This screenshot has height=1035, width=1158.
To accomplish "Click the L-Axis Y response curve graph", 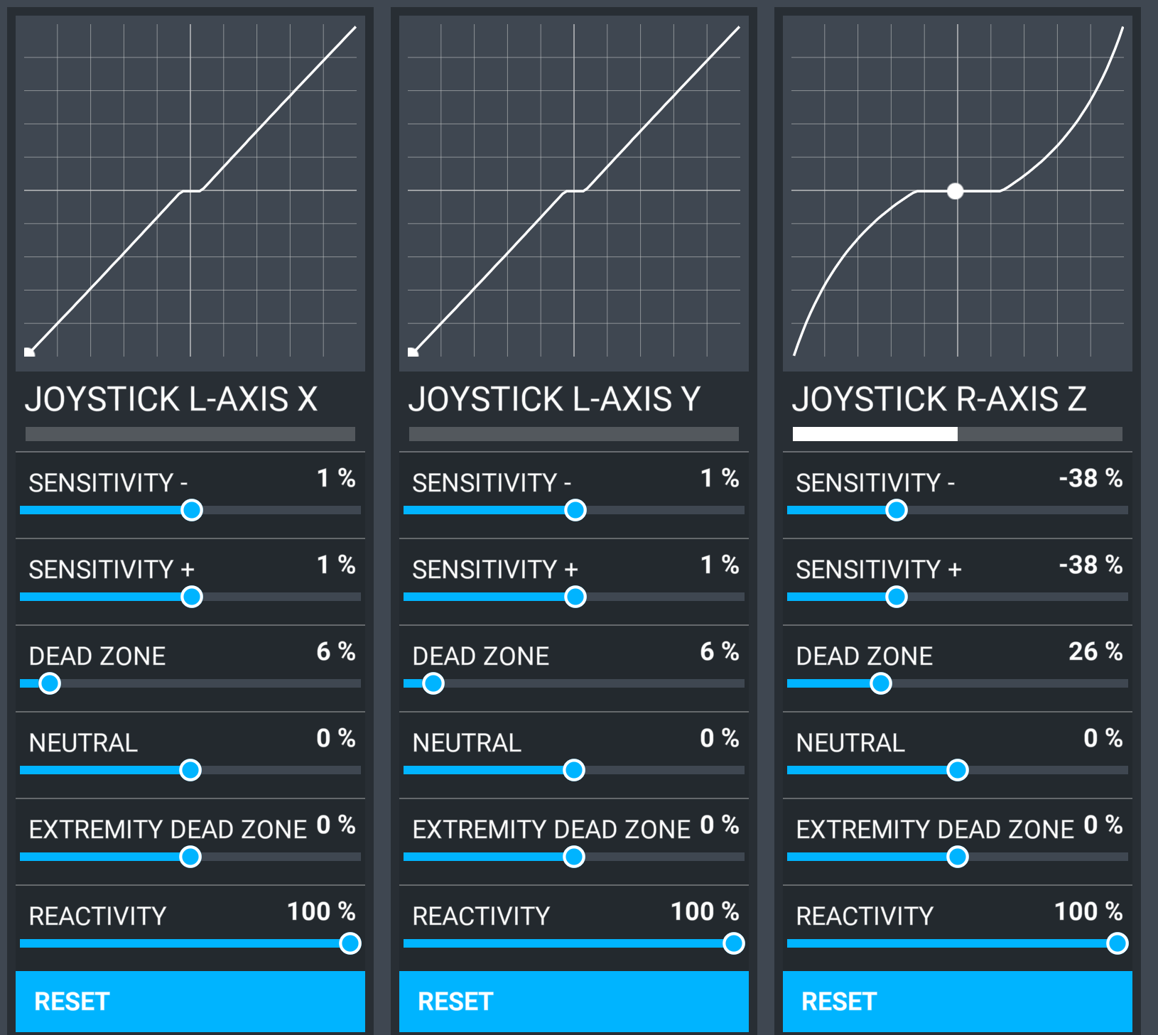I will 574,193.
